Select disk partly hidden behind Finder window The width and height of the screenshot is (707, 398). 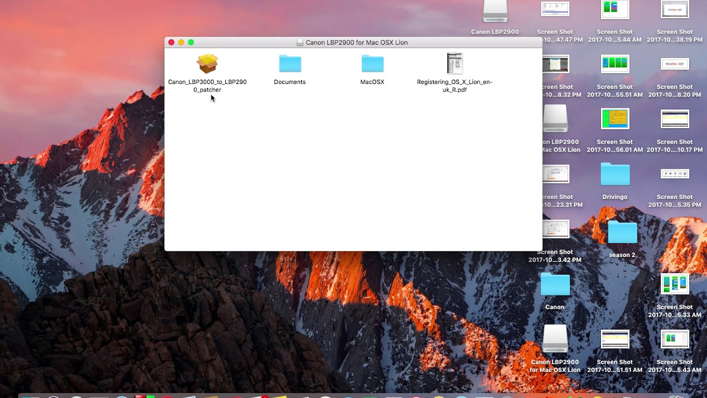point(555,118)
